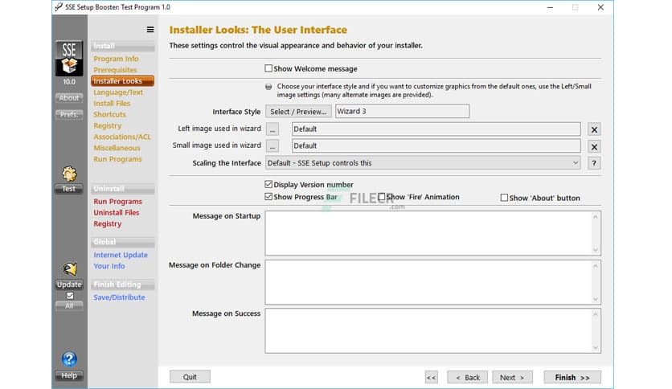Click the question mark button beside the Scaling dropdown

coord(594,163)
